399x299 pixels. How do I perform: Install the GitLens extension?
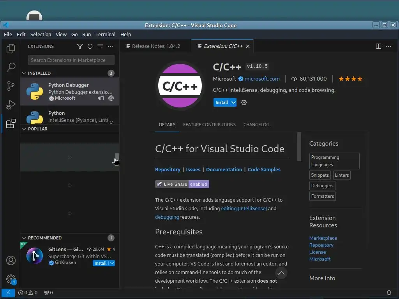click(101, 264)
